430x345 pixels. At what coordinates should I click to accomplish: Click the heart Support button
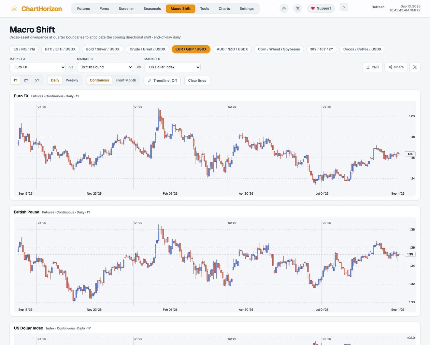[321, 8]
